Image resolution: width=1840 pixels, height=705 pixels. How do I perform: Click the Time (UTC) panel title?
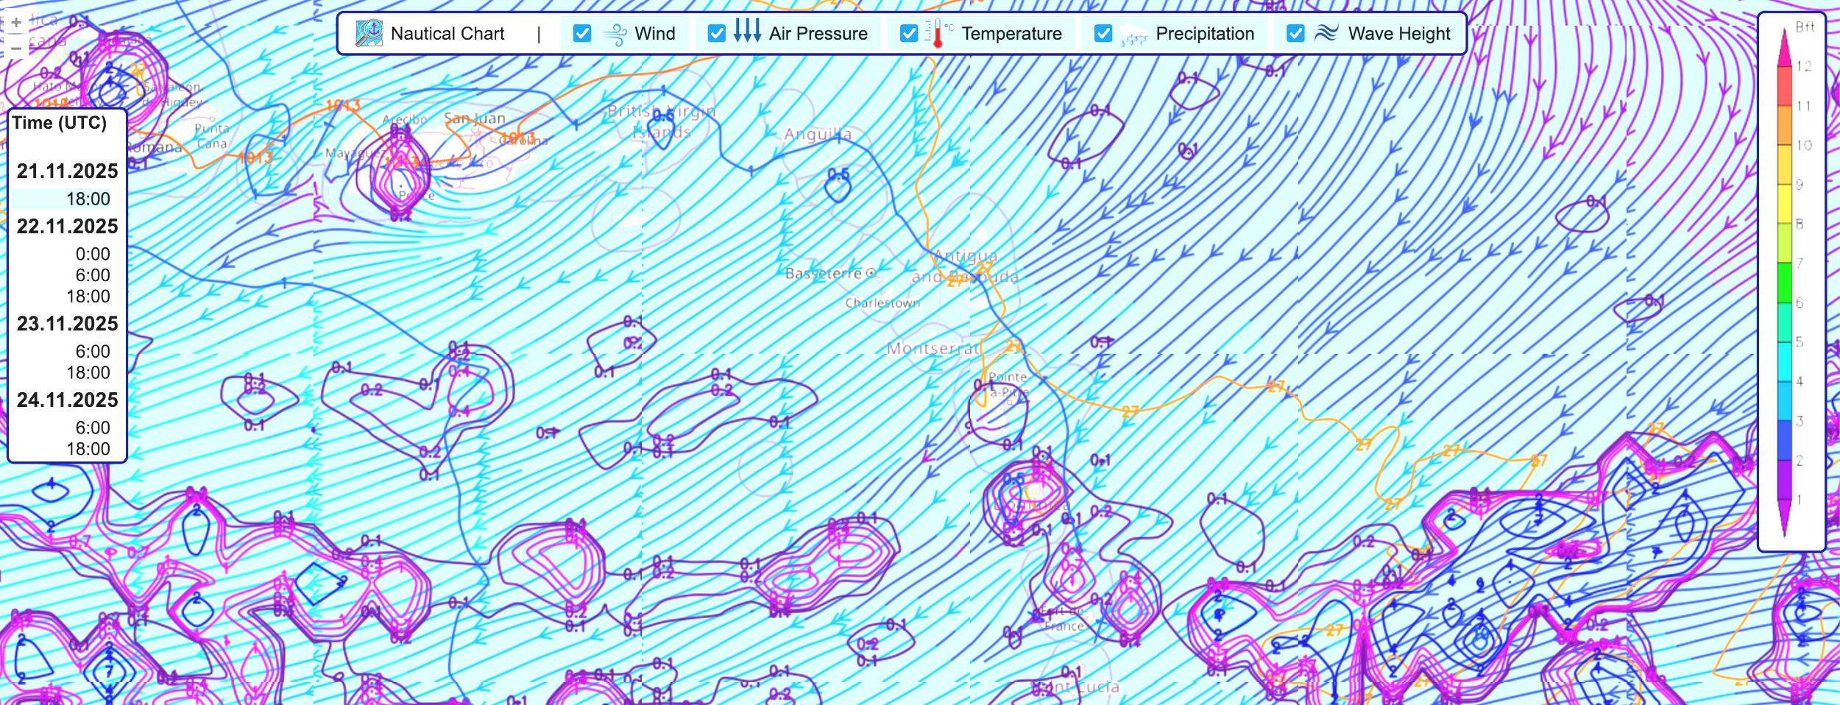(60, 123)
